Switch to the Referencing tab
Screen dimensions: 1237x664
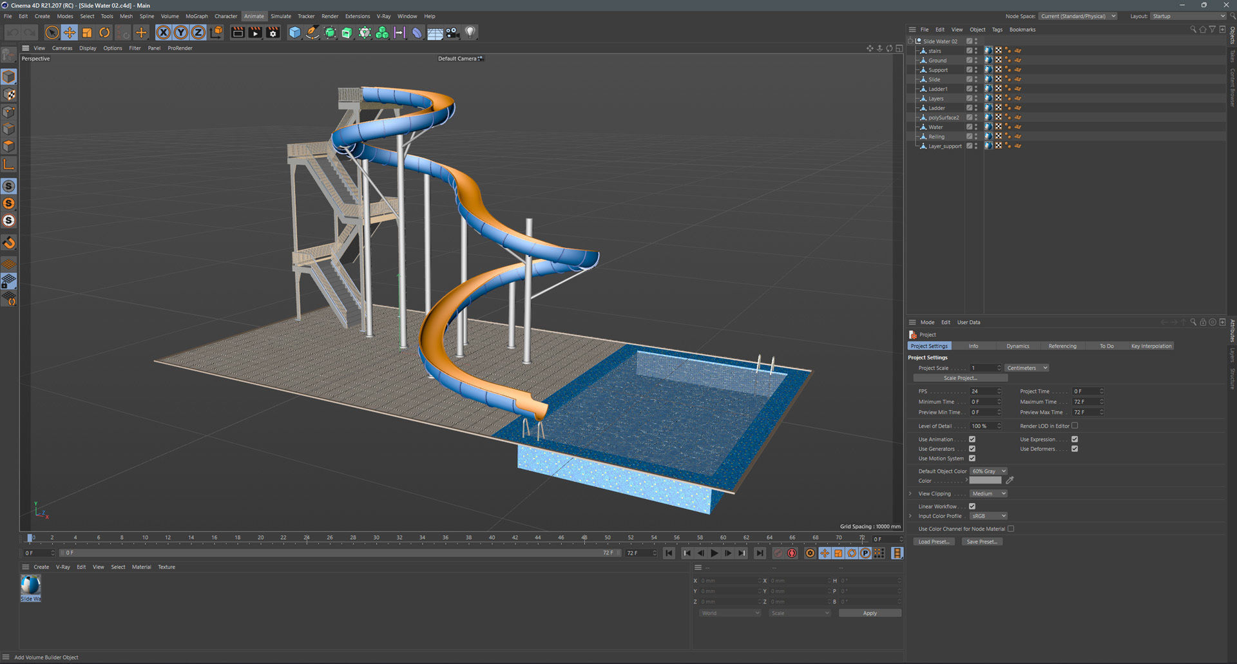click(x=1062, y=346)
